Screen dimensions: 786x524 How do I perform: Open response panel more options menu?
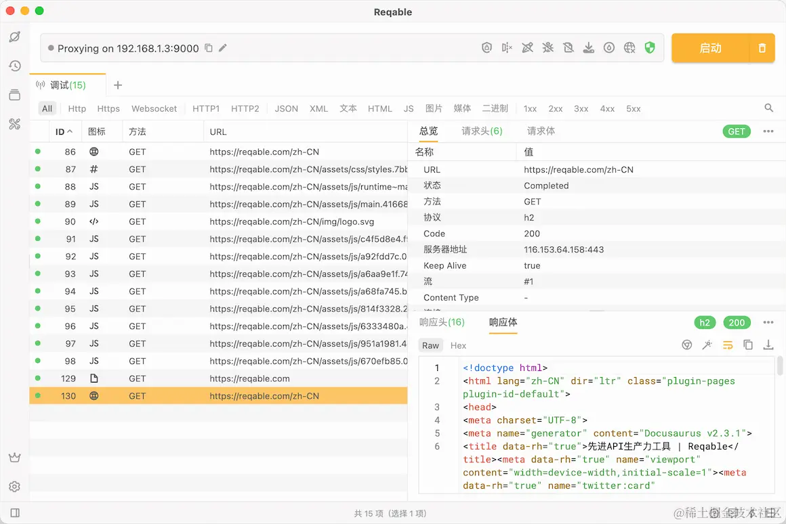click(x=768, y=323)
